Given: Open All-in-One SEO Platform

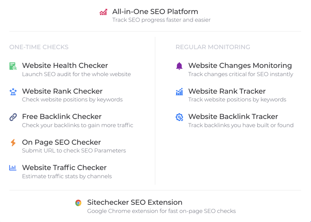Looking at the screenshot, I should (155, 11).
